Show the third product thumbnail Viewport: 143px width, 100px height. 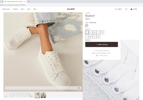pyautogui.click(x=19, y=95)
